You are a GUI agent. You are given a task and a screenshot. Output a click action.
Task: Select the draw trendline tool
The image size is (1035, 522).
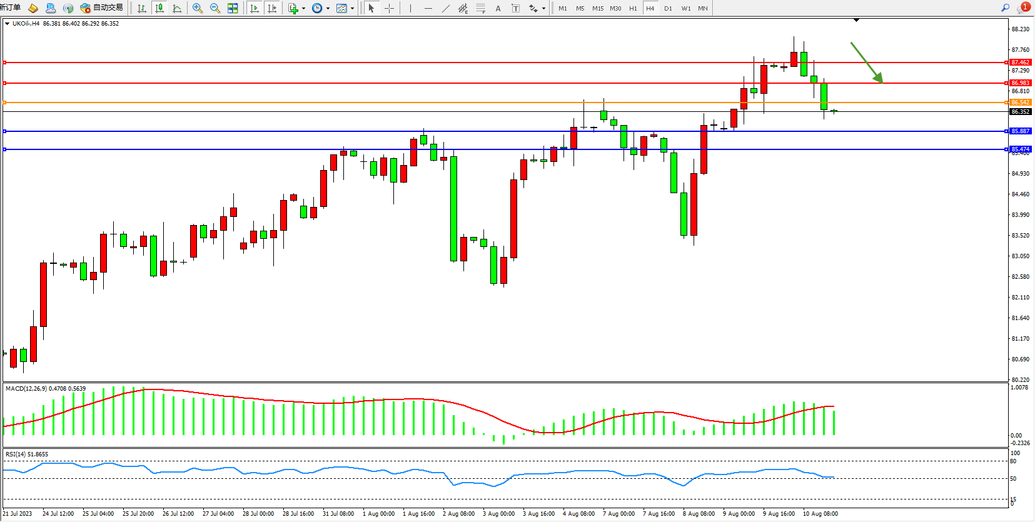tap(445, 8)
